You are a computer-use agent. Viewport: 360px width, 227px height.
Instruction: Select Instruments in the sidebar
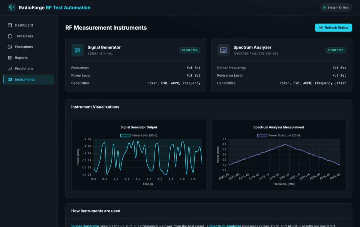tap(29, 80)
